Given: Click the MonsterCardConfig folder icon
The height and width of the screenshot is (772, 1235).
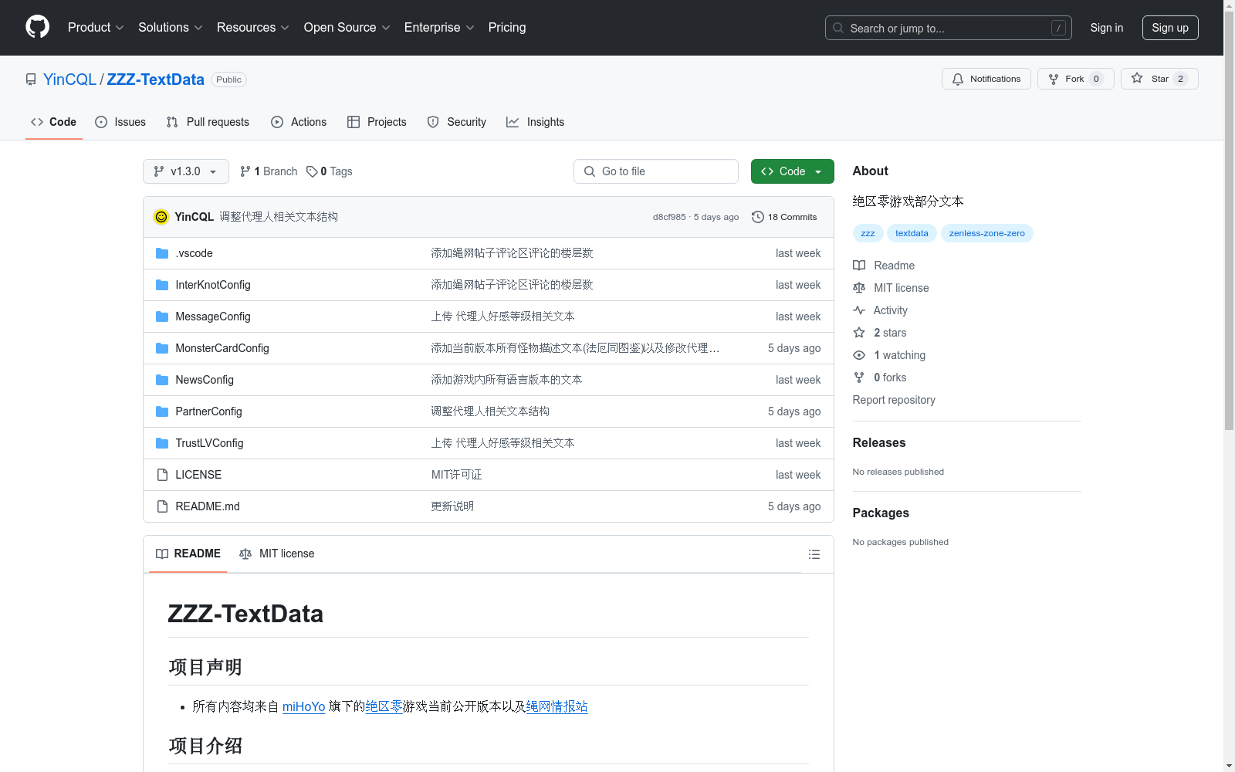Looking at the screenshot, I should point(162,348).
